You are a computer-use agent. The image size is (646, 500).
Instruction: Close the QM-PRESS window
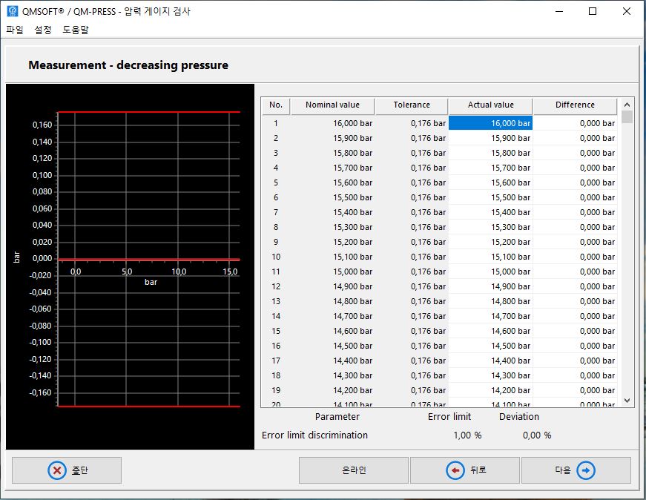click(x=627, y=11)
